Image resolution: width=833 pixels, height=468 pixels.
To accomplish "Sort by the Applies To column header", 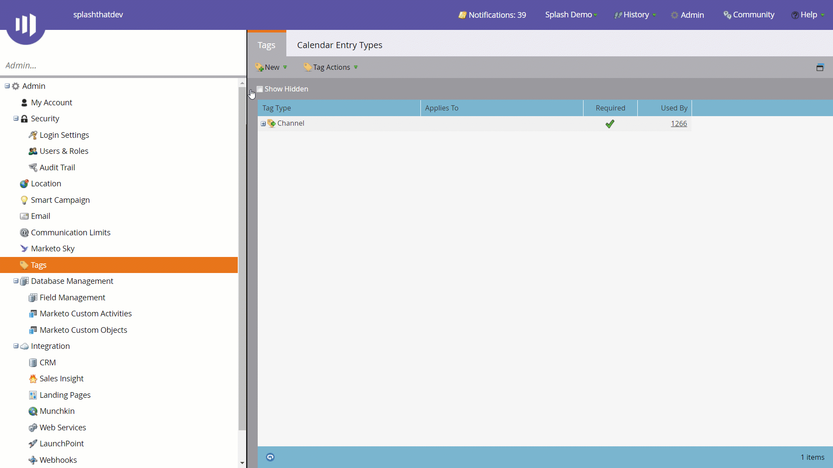I will click(x=502, y=108).
